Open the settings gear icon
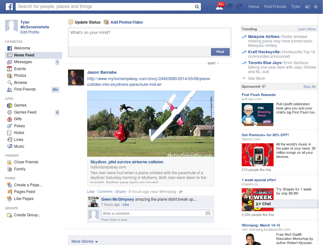 click(x=316, y=7)
